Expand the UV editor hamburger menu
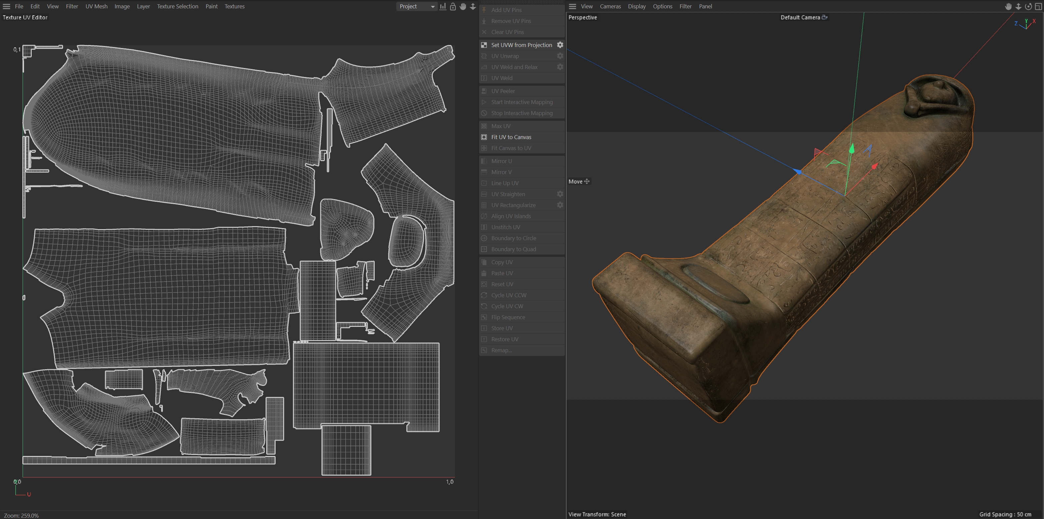The height and width of the screenshot is (519, 1044). click(x=6, y=6)
